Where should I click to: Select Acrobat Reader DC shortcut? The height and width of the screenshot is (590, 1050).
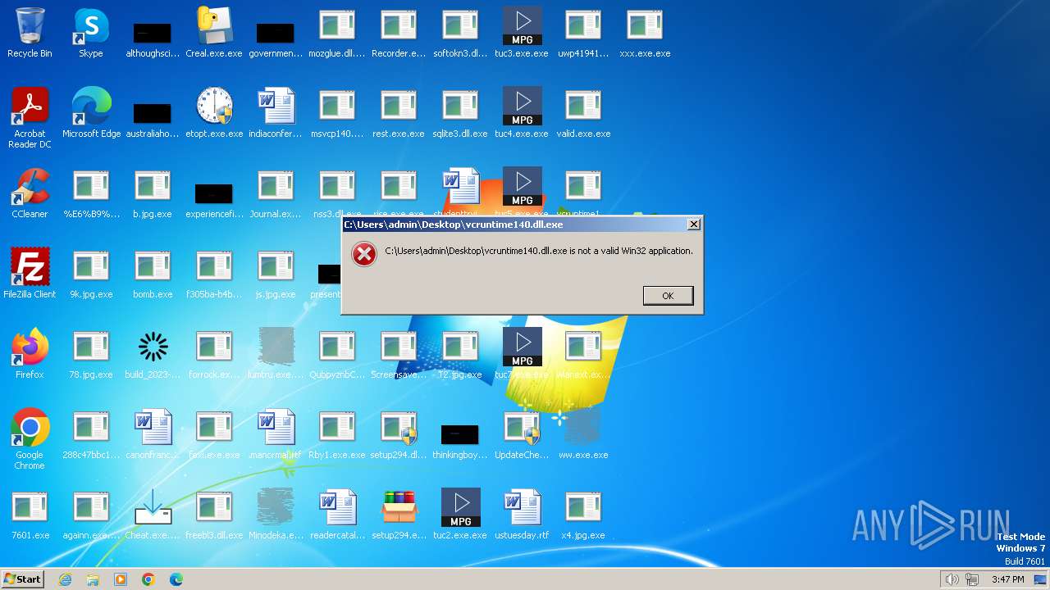(30, 118)
